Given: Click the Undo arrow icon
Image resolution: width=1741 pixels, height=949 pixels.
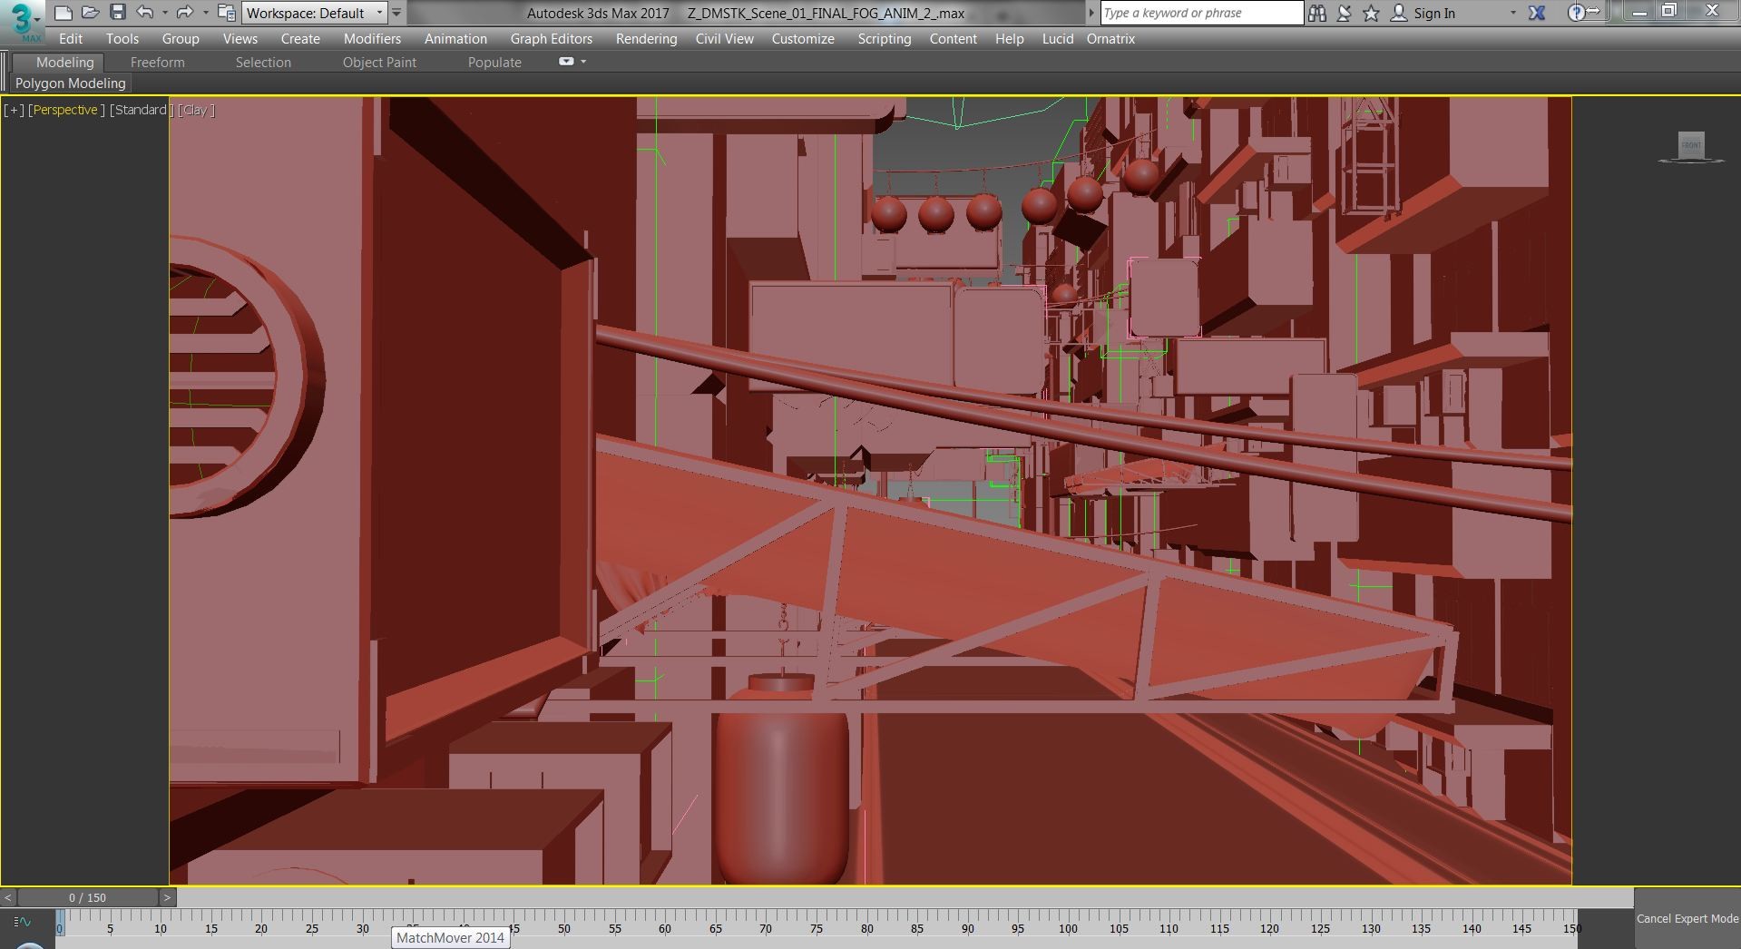Looking at the screenshot, I should 144,13.
